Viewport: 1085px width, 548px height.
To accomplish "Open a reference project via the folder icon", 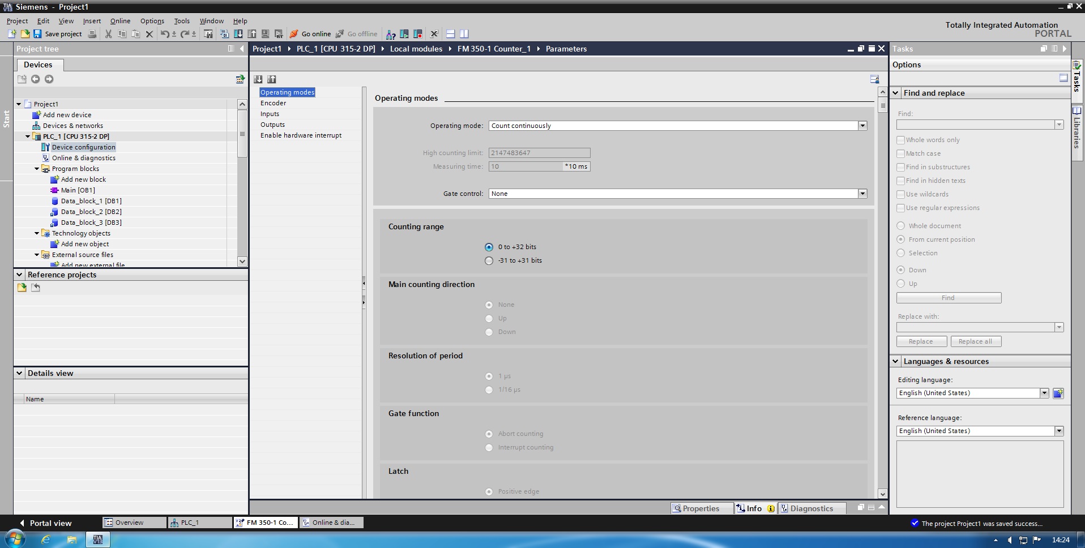I will [22, 288].
